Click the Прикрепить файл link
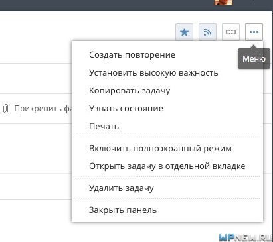 (x=43, y=109)
